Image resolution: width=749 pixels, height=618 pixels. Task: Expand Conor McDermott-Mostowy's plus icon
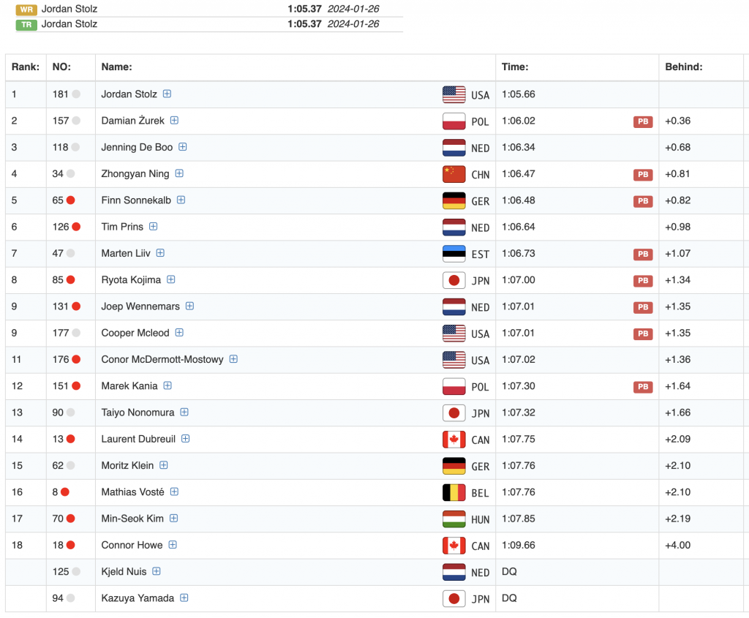[x=233, y=359]
